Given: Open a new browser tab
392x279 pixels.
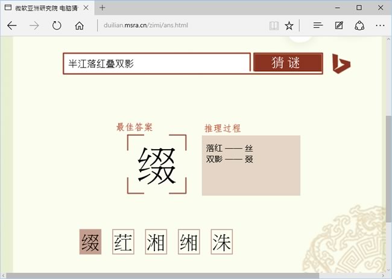Looking at the screenshot, I should click(103, 8).
